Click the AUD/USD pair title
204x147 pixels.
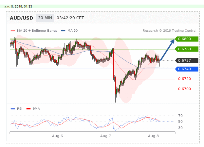(22, 18)
